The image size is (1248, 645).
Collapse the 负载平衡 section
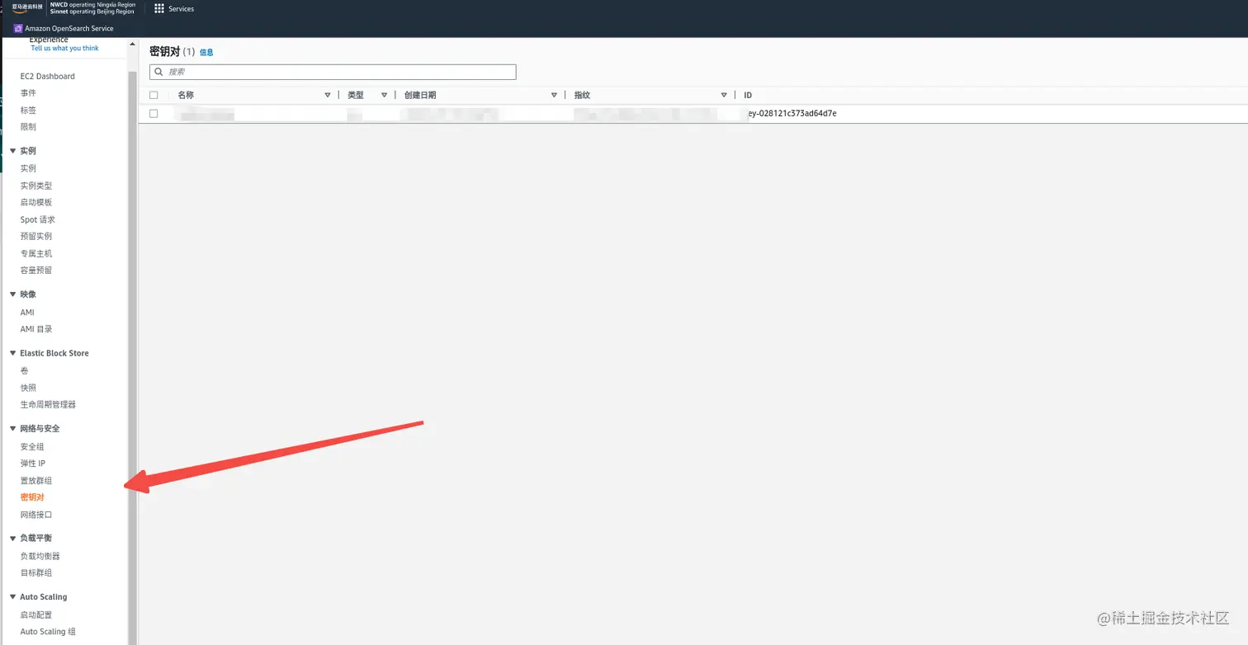pyautogui.click(x=12, y=538)
